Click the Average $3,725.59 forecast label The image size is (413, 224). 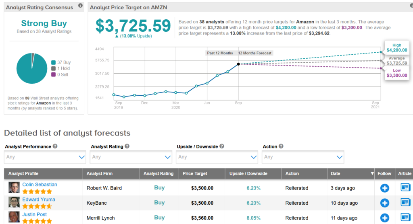click(x=397, y=61)
